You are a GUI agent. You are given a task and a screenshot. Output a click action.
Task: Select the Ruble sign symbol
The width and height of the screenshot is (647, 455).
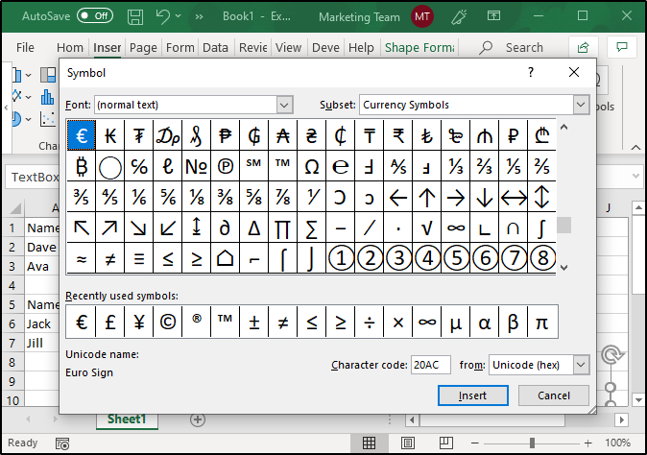513,135
